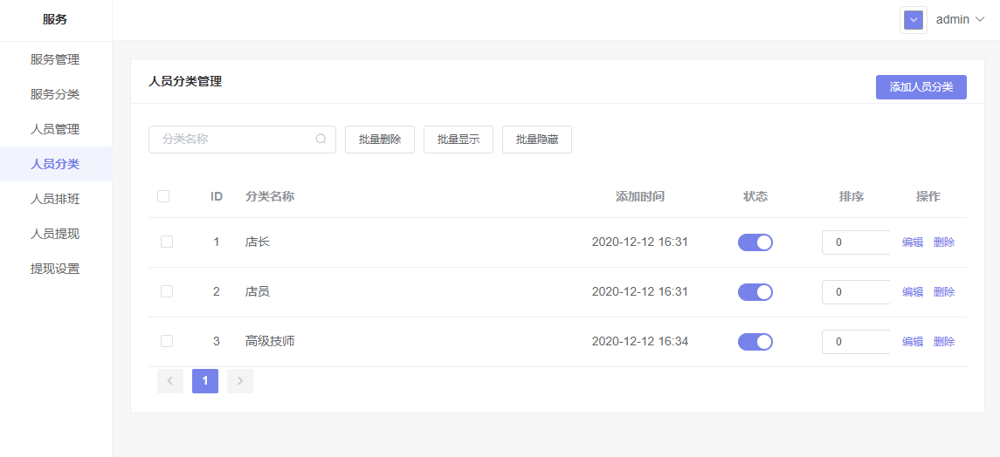Viewport: 1000px width, 457px height.
Task: Click ID cell 2 in the table
Action: click(217, 291)
